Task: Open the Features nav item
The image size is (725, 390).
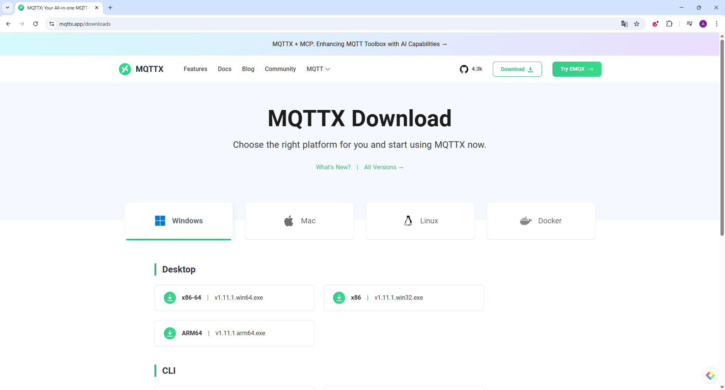Action: coord(195,69)
